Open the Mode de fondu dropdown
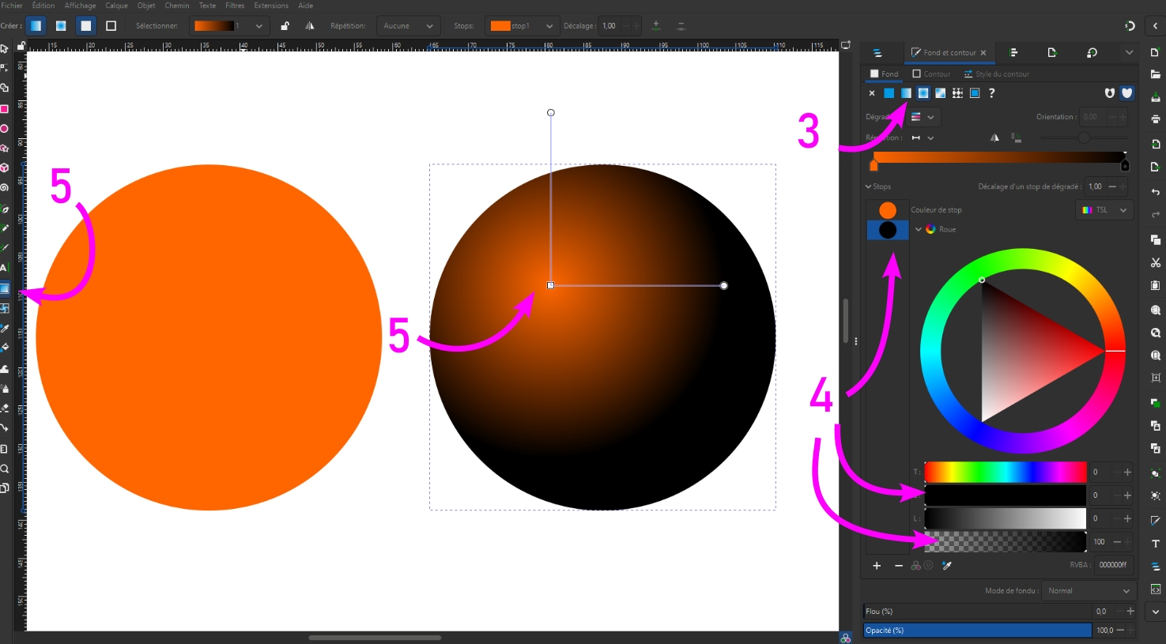The height and width of the screenshot is (644, 1166). [x=1089, y=591]
